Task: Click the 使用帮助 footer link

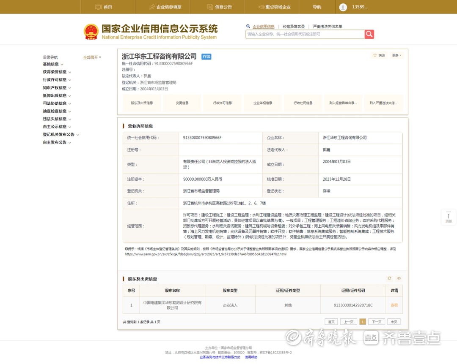Action: pos(251,357)
